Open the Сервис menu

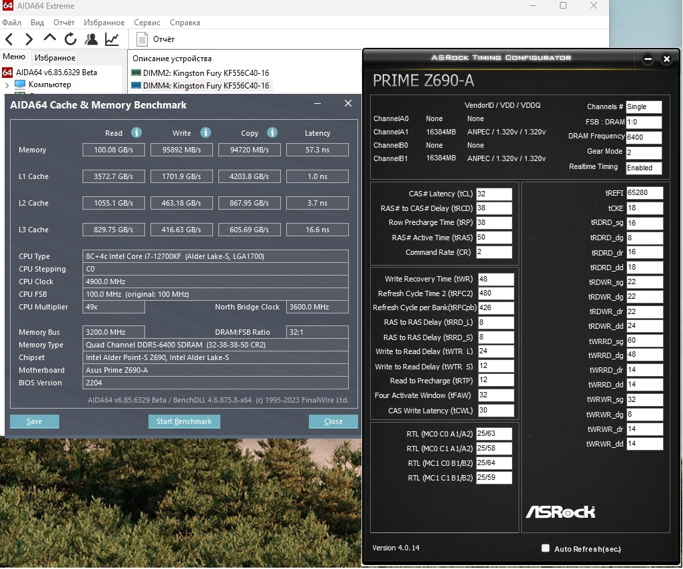click(x=147, y=22)
